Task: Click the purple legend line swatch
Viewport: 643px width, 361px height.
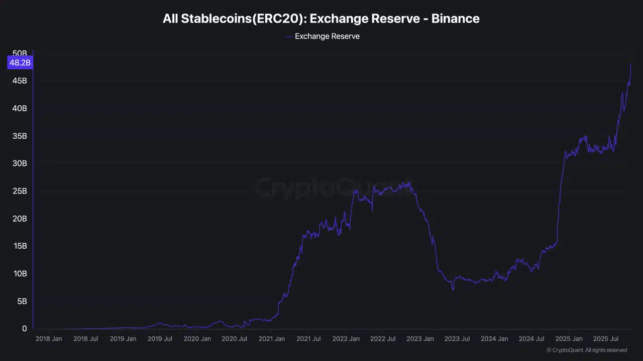Action: tap(289, 36)
